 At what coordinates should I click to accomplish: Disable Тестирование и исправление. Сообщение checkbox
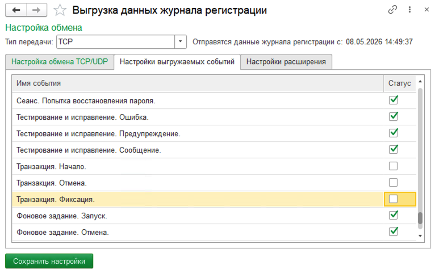pyautogui.click(x=393, y=149)
